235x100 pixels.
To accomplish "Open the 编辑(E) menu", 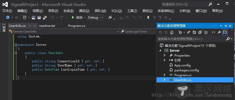I will [22, 11].
